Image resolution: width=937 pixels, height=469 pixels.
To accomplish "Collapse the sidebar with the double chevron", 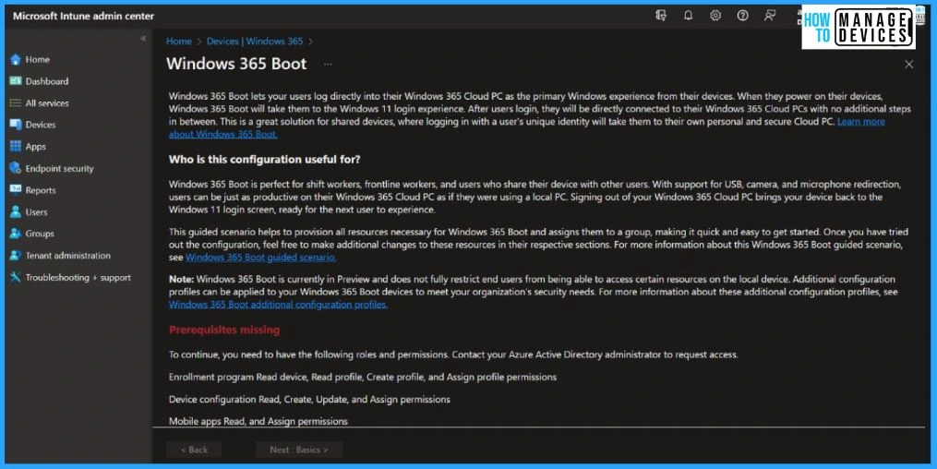I will click(x=143, y=39).
